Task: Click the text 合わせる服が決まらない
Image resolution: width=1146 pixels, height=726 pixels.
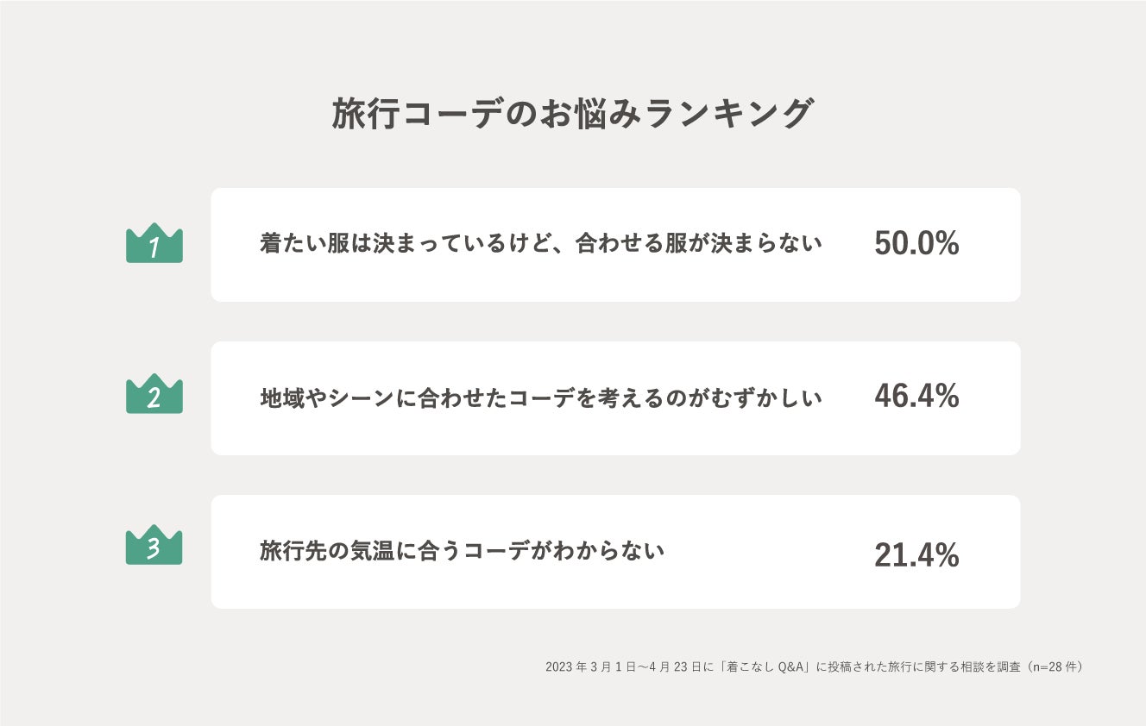Action: pos(699,244)
